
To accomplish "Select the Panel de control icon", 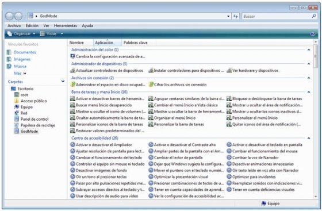I will click(17, 119).
